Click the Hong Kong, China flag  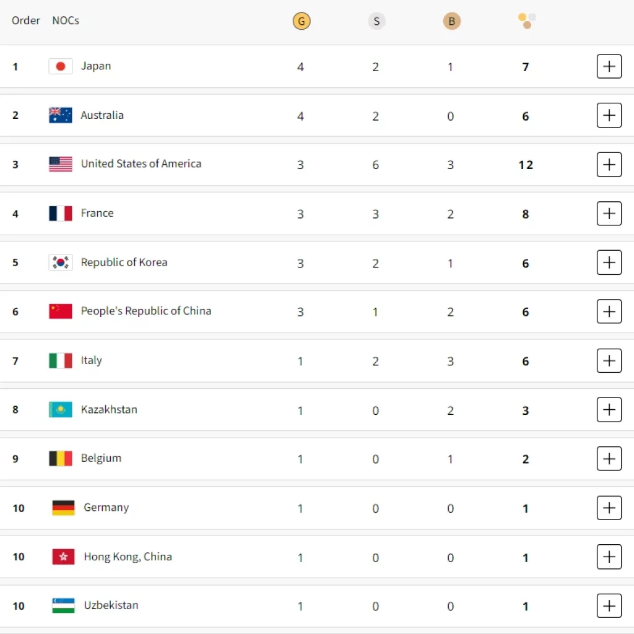pos(63,557)
